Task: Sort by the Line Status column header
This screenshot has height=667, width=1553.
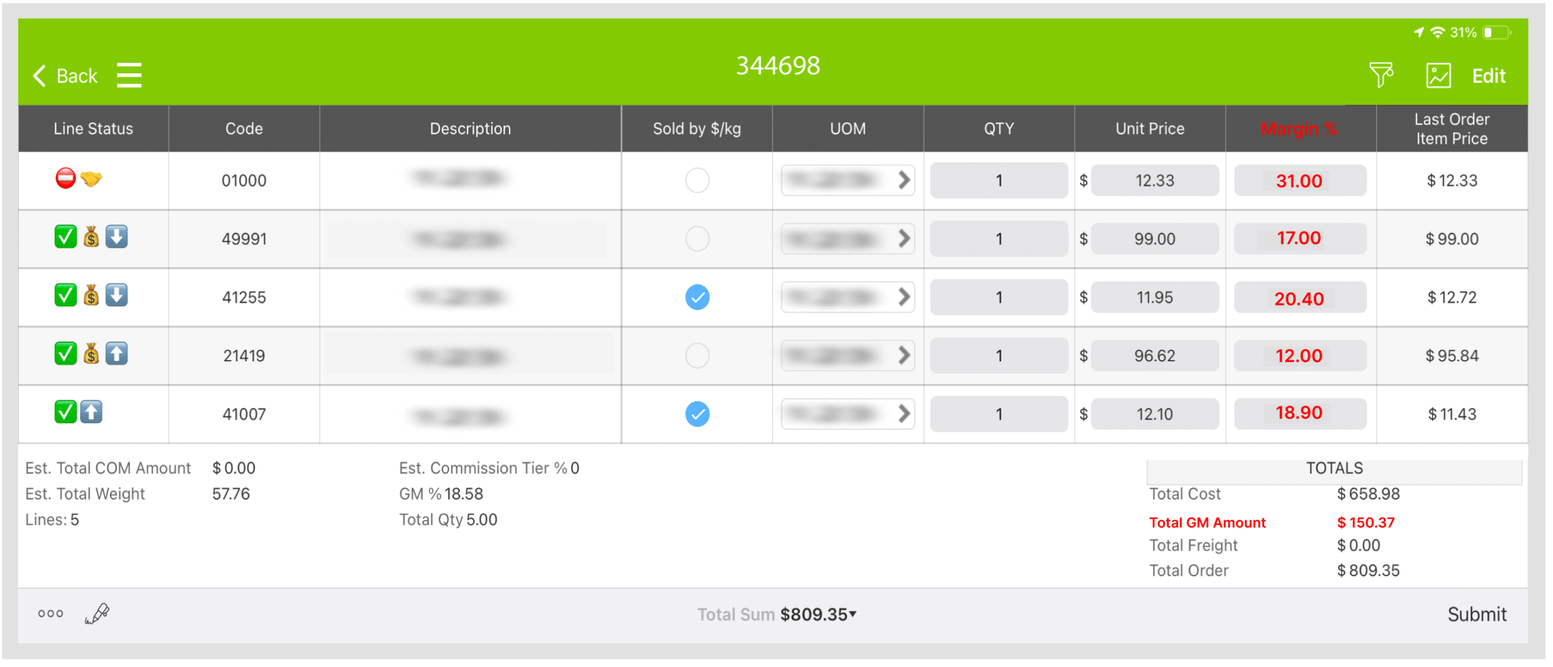Action: [x=93, y=129]
